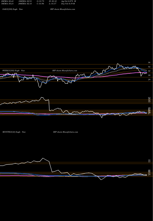Select the high price H: 32.12
This screenshot has height=221, width=153.
point(53,1)
